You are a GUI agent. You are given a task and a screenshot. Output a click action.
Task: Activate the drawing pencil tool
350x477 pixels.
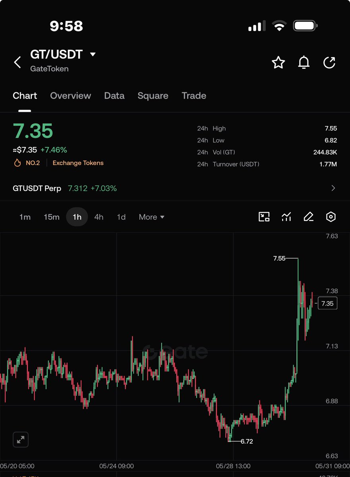click(309, 217)
